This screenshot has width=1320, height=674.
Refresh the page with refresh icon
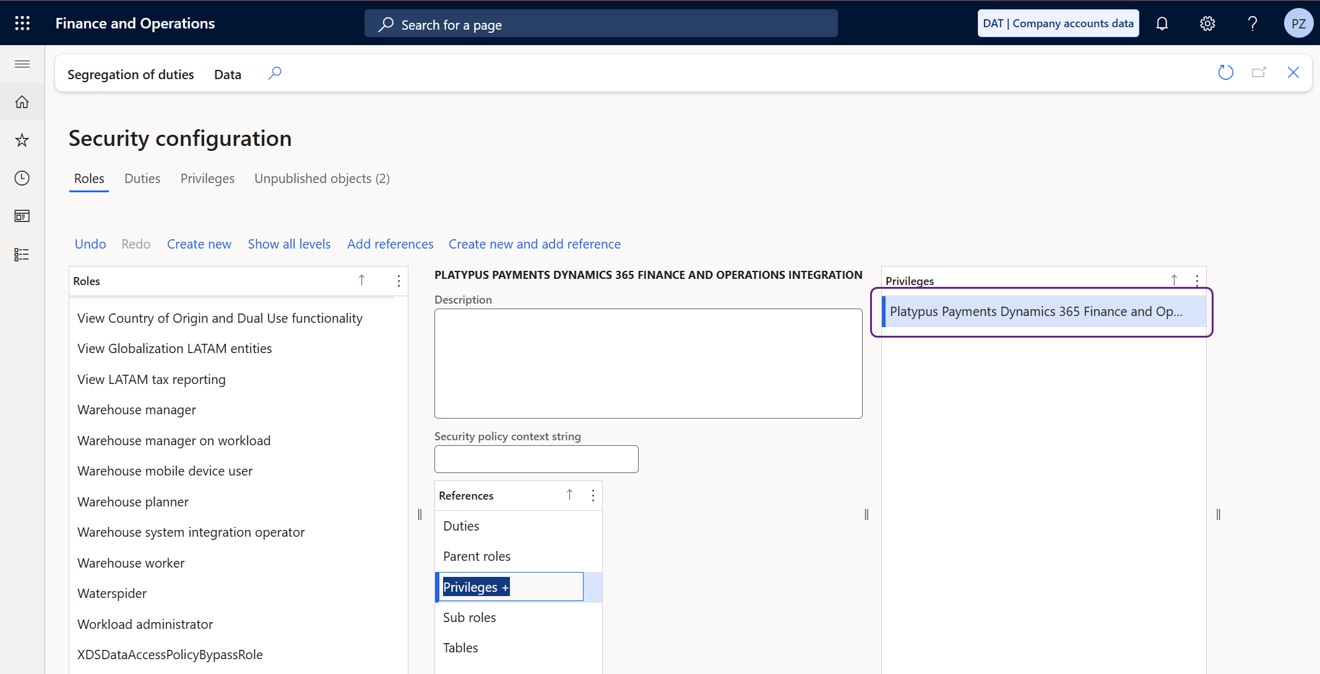point(1225,73)
